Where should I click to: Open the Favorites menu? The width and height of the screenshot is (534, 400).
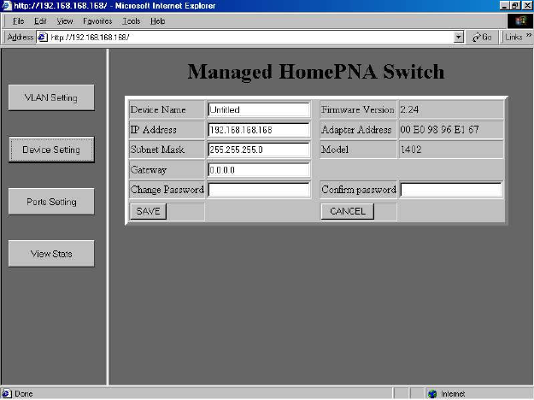point(97,21)
